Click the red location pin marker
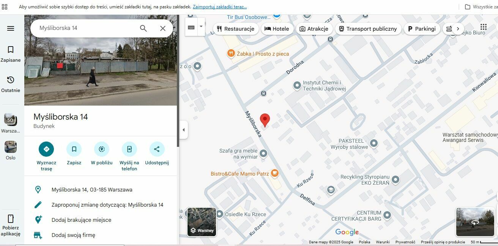Viewport: 498px width, 246px height. coord(265,120)
